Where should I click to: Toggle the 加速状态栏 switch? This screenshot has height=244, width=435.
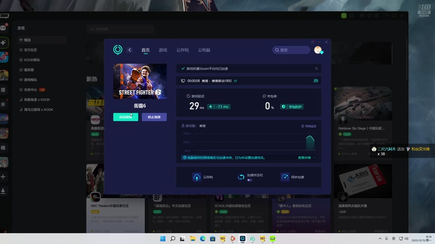250,180
